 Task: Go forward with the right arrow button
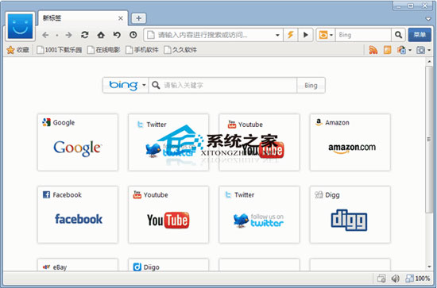[68, 35]
